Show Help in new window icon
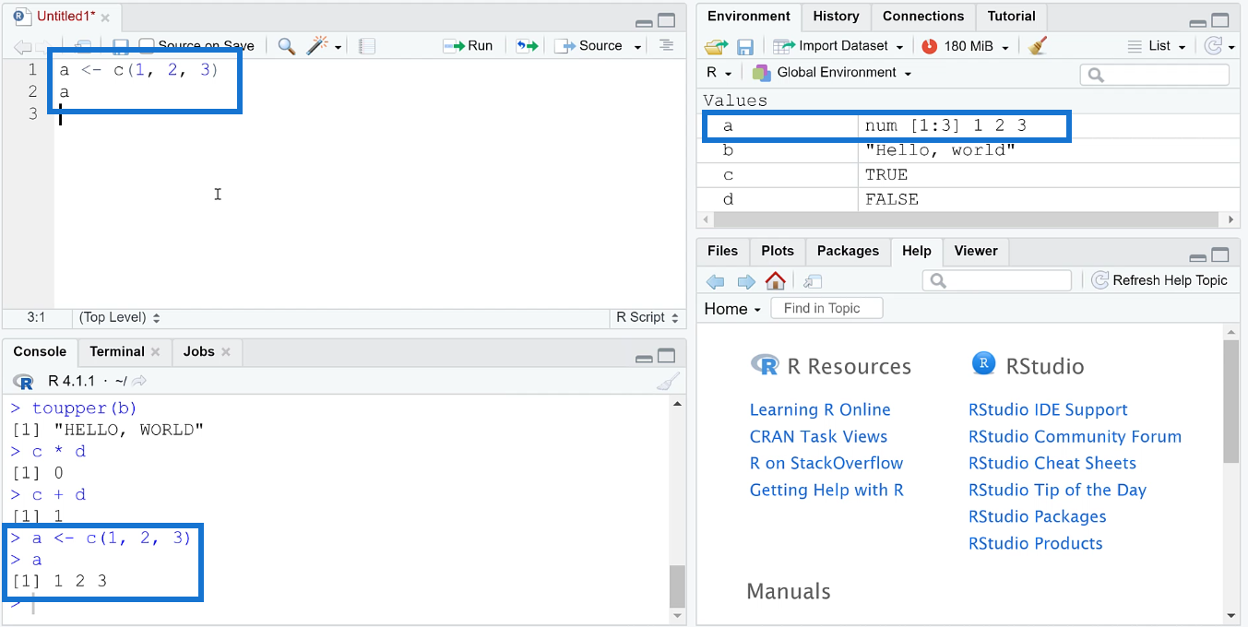The width and height of the screenshot is (1248, 627). (813, 281)
